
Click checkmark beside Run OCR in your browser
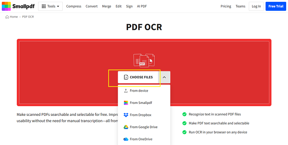pyautogui.click(x=184, y=132)
